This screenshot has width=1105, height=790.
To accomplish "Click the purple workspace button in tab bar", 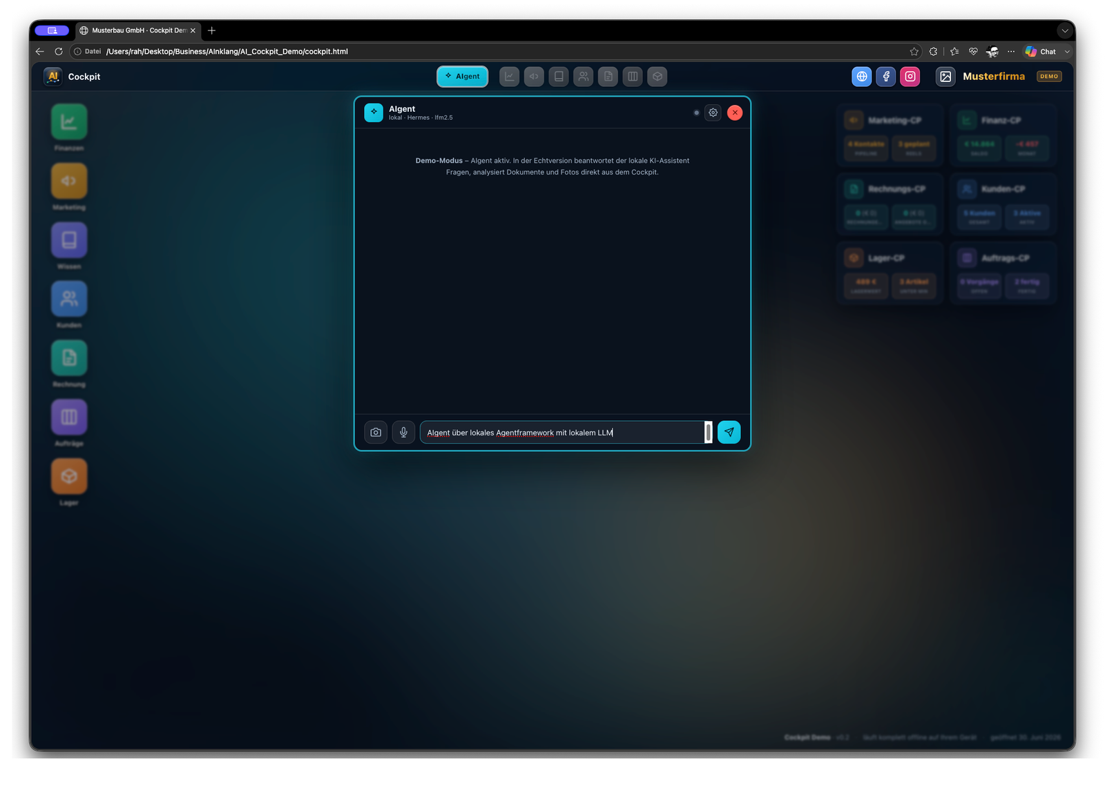I will click(52, 30).
